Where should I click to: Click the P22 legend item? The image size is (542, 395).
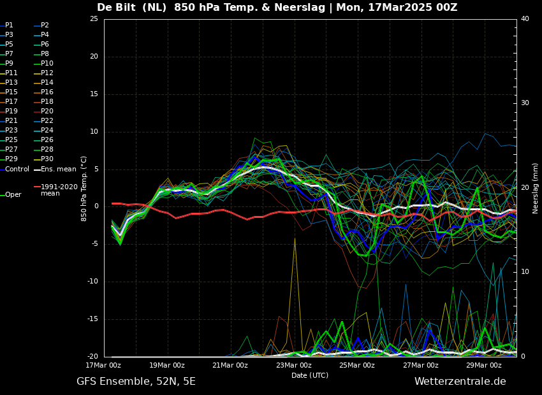pyautogui.click(x=47, y=121)
